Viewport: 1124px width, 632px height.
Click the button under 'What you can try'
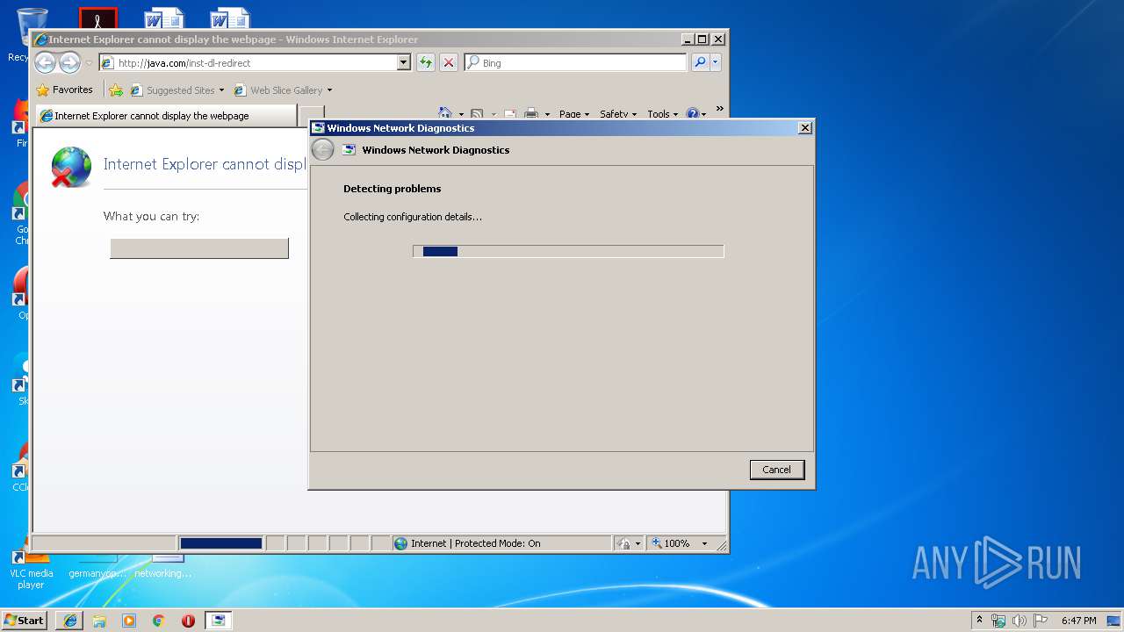tap(199, 248)
